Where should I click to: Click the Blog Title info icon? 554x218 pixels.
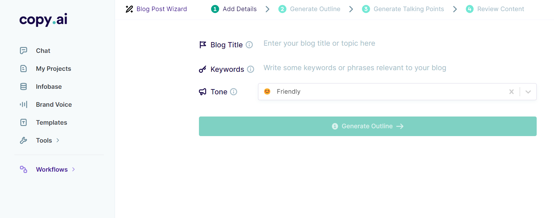tap(249, 45)
